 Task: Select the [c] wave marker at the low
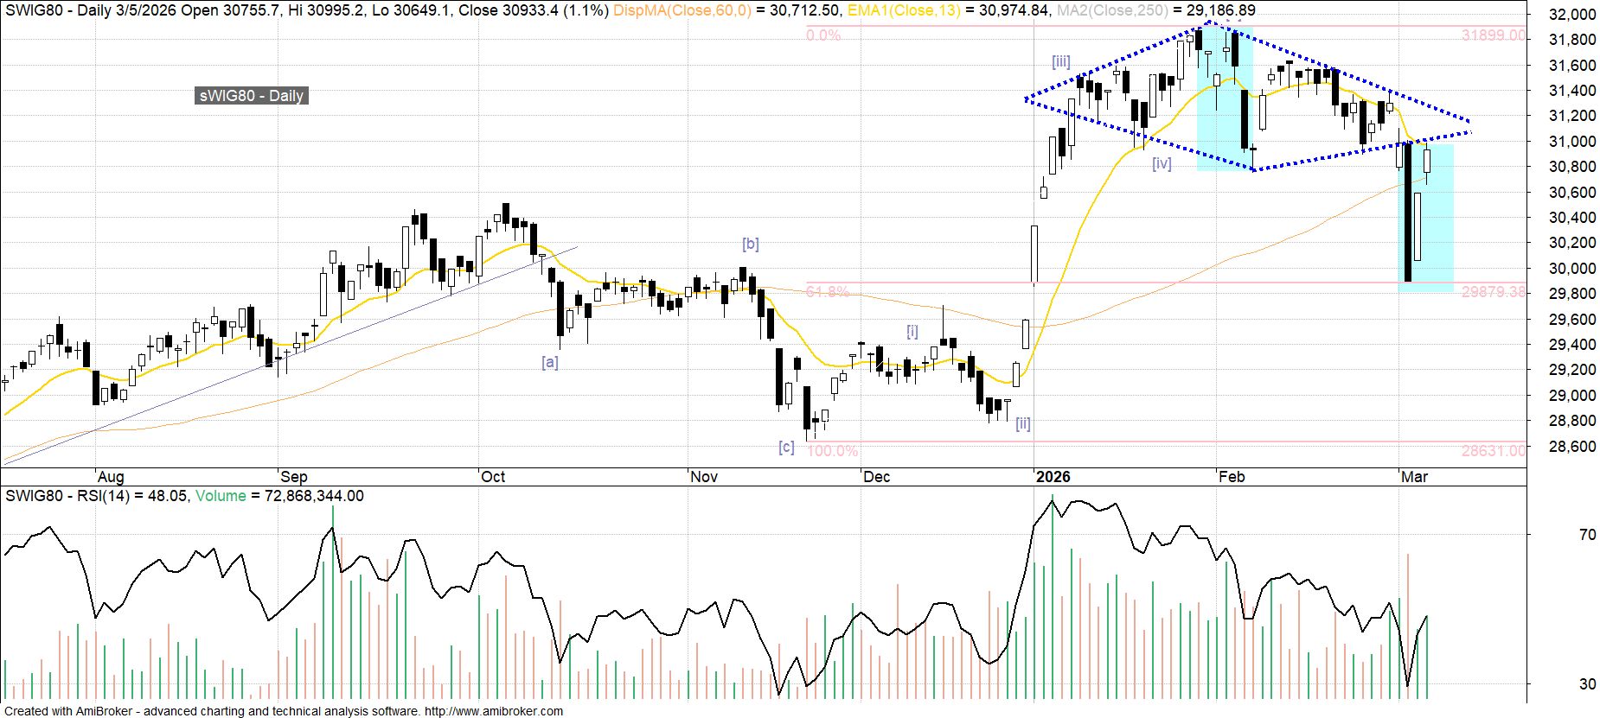coord(786,447)
